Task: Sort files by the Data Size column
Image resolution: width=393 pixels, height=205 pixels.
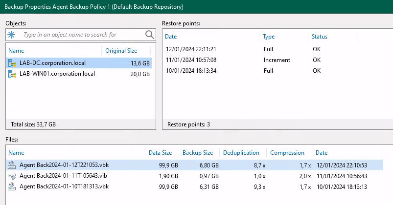Action: click(160, 153)
